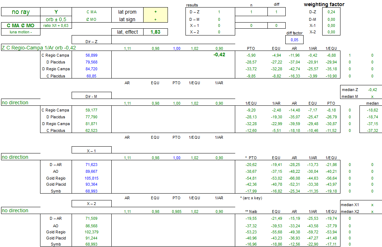
Task: Click the 'Y' header cell
Action: 56,12
